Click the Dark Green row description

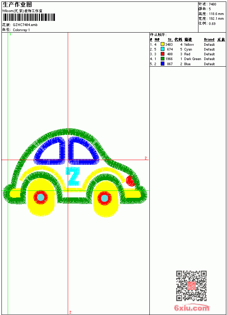[193, 59]
